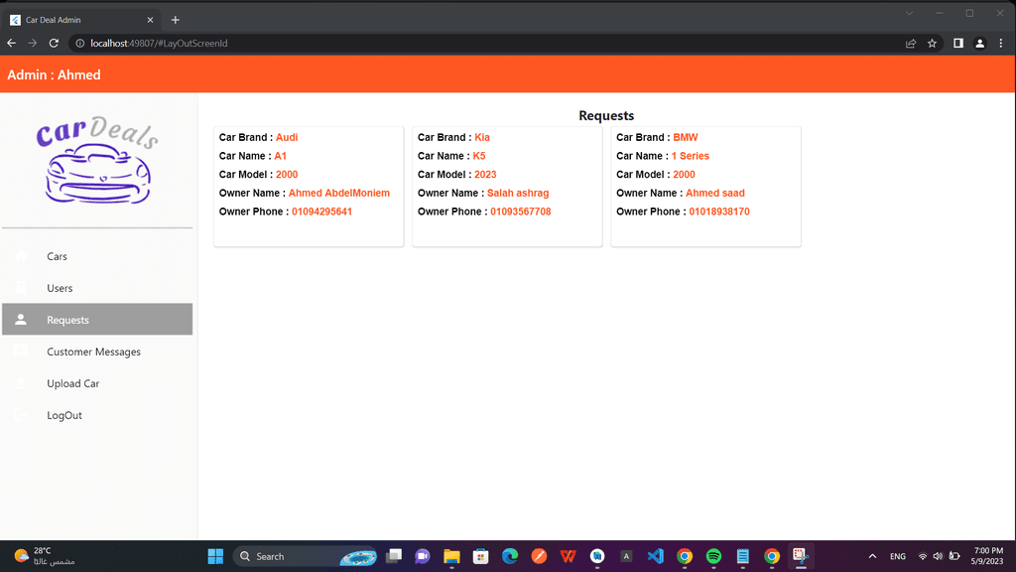Open the Users sidebar item

[97, 288]
